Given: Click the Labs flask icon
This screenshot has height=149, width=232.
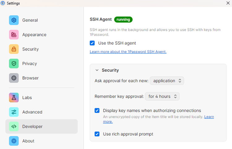Looking at the screenshot, I should point(14,98).
